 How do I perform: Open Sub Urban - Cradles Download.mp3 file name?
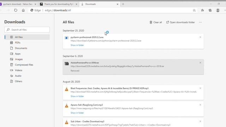(x=87, y=121)
